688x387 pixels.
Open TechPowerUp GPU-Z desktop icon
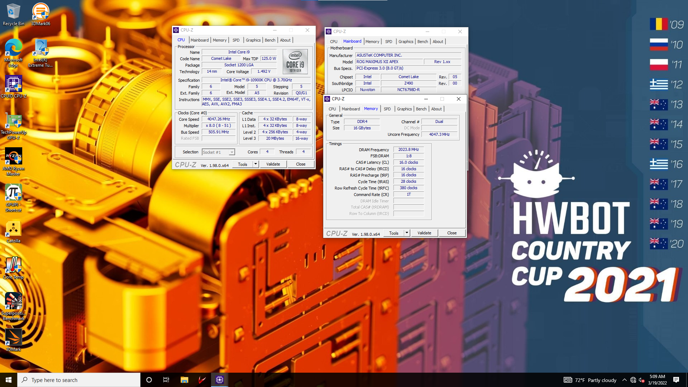coord(13,126)
